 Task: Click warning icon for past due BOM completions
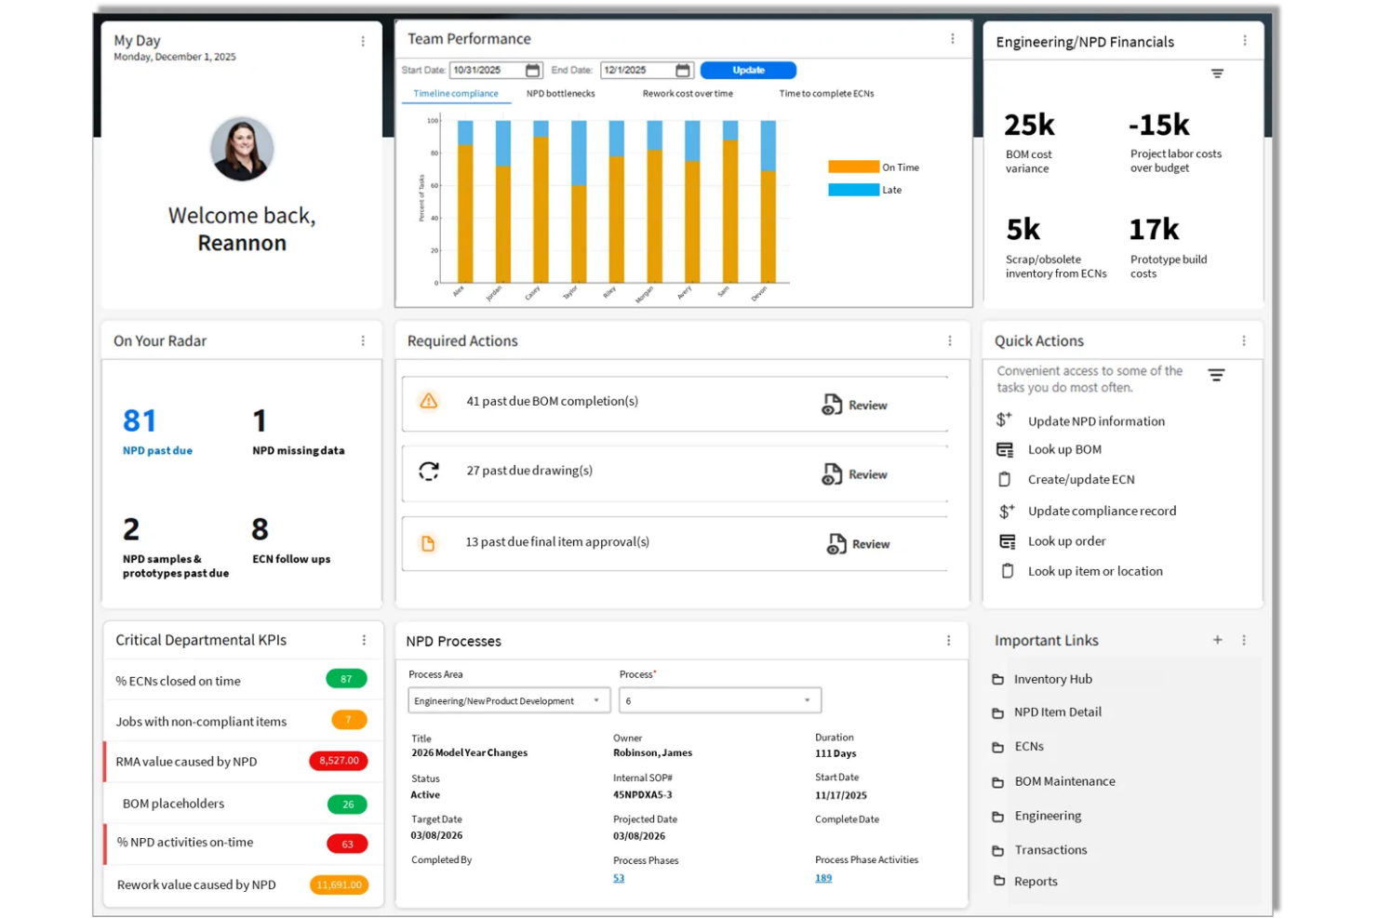pos(429,401)
